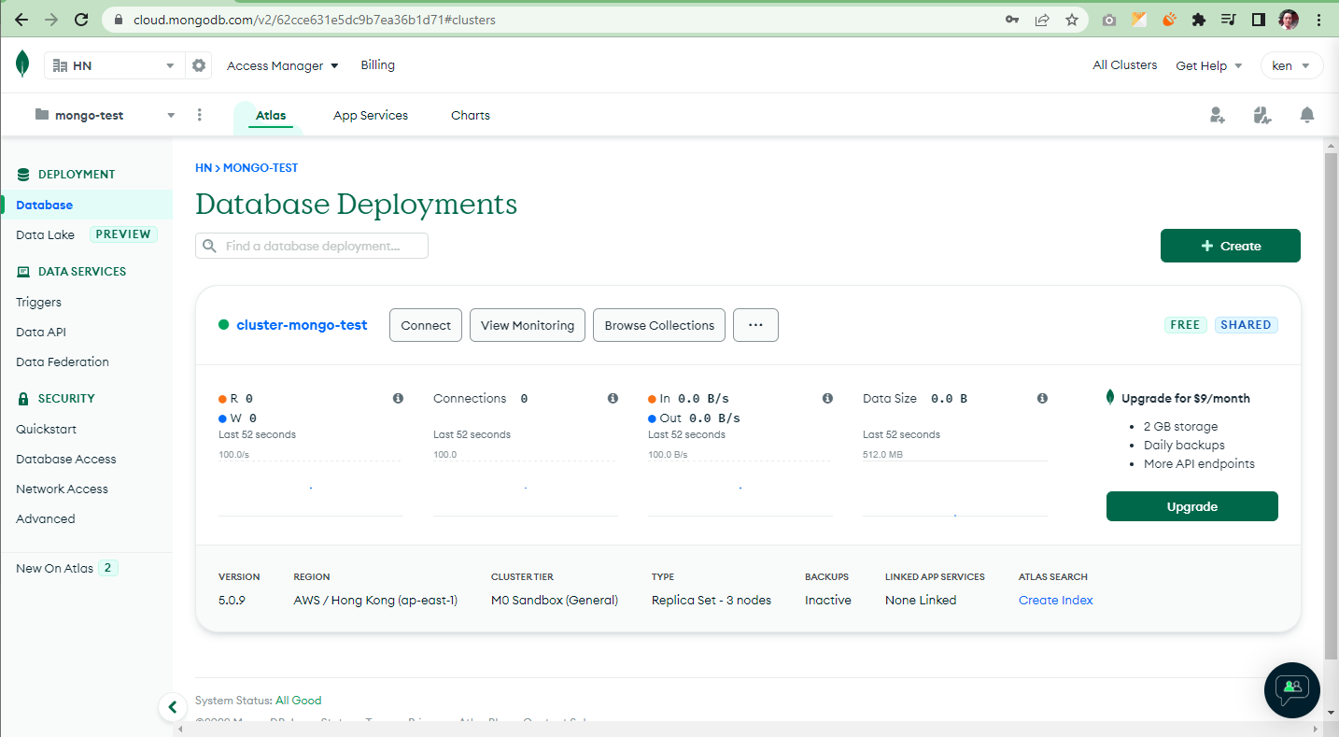Click the invite user icon
This screenshot has height=737, width=1339.
(1217, 115)
